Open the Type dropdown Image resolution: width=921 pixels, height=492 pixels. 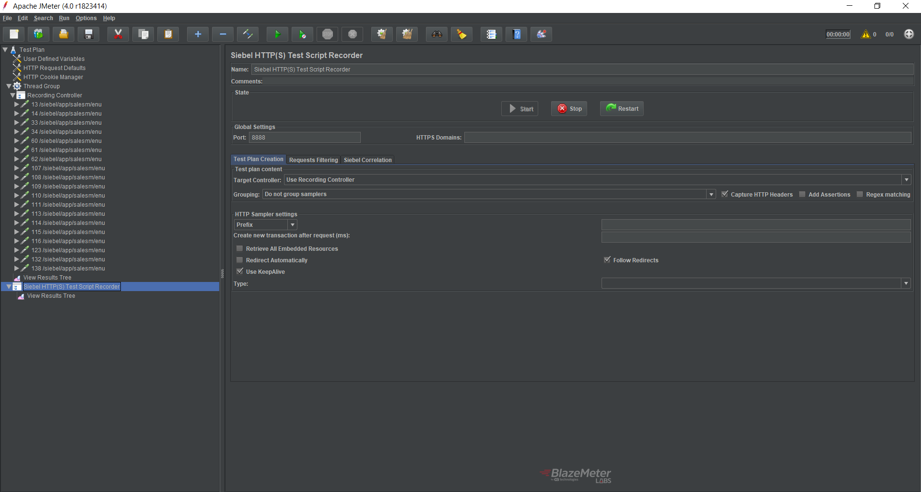(906, 283)
